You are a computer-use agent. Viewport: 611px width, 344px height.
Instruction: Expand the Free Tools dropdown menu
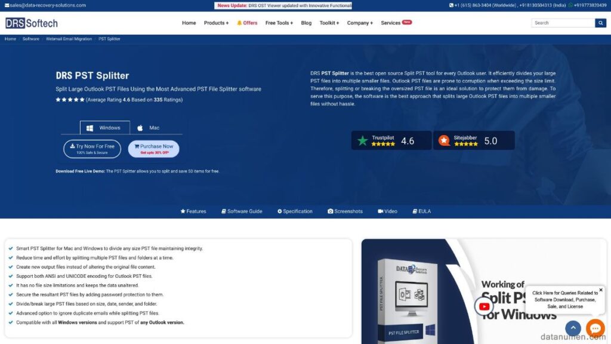coord(279,23)
